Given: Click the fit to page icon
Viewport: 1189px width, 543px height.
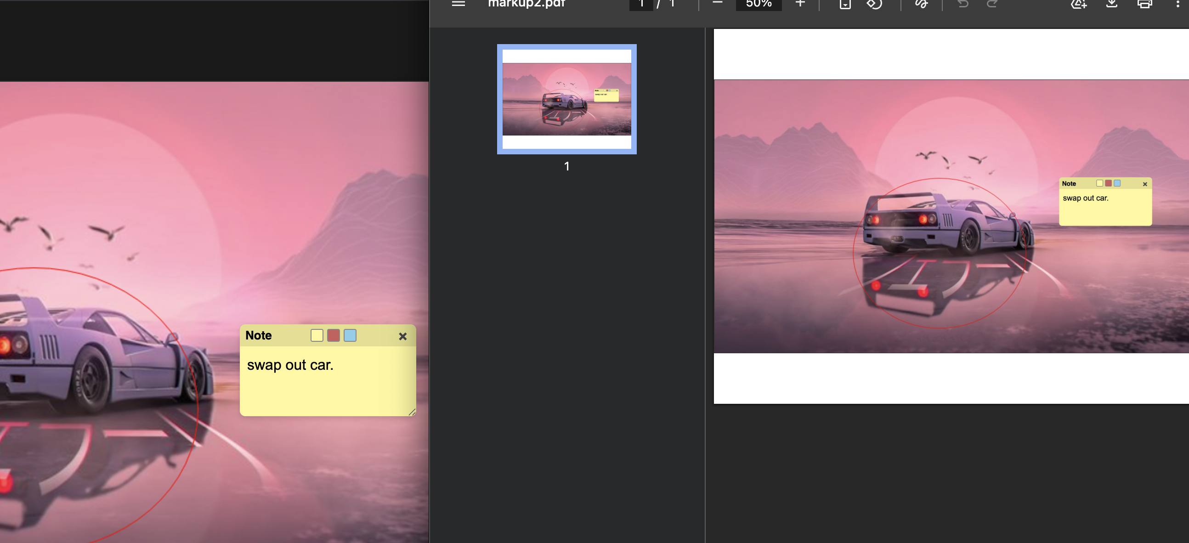Looking at the screenshot, I should tap(845, 4).
